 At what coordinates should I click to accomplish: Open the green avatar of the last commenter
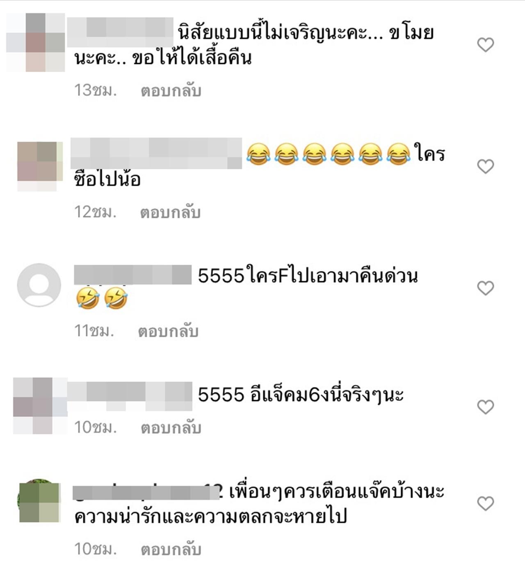click(x=39, y=501)
